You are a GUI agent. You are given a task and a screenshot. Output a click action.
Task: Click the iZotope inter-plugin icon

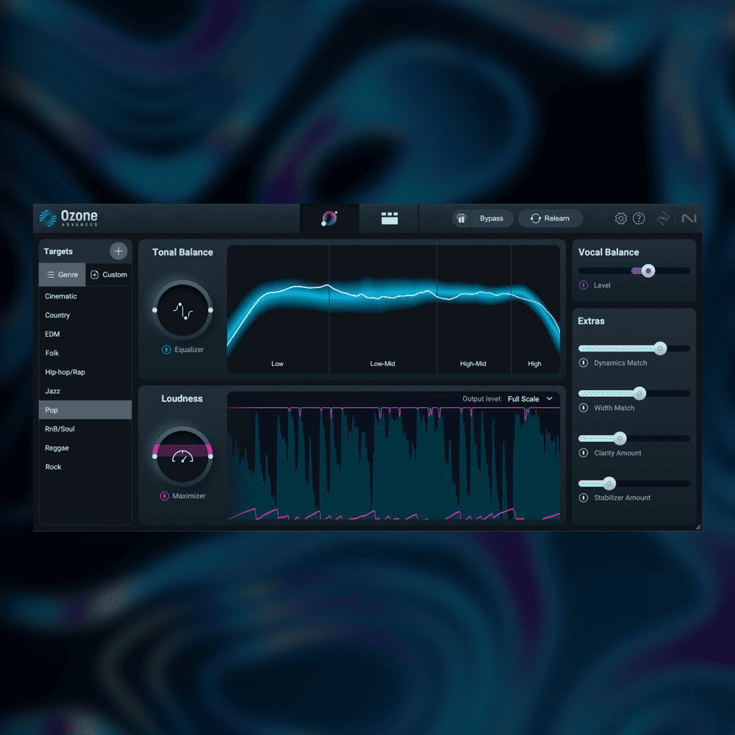coord(663,218)
